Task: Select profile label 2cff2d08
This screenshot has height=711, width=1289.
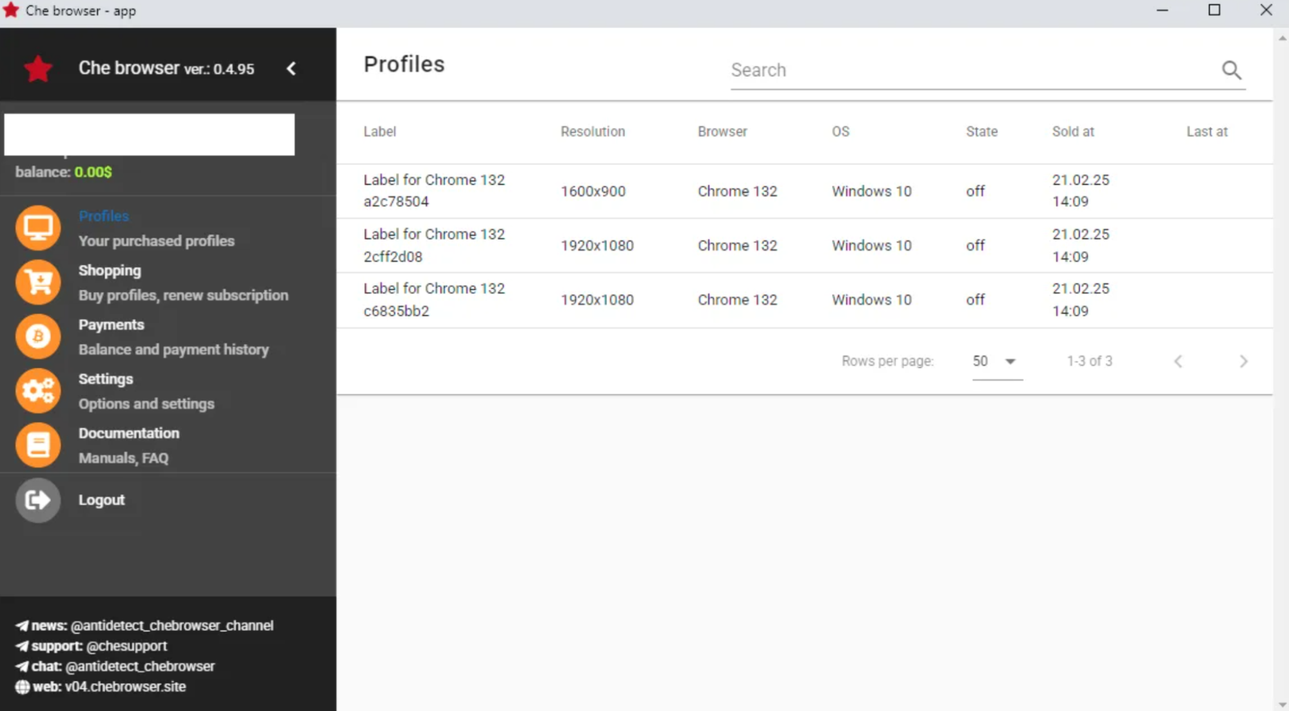Action: [x=434, y=245]
